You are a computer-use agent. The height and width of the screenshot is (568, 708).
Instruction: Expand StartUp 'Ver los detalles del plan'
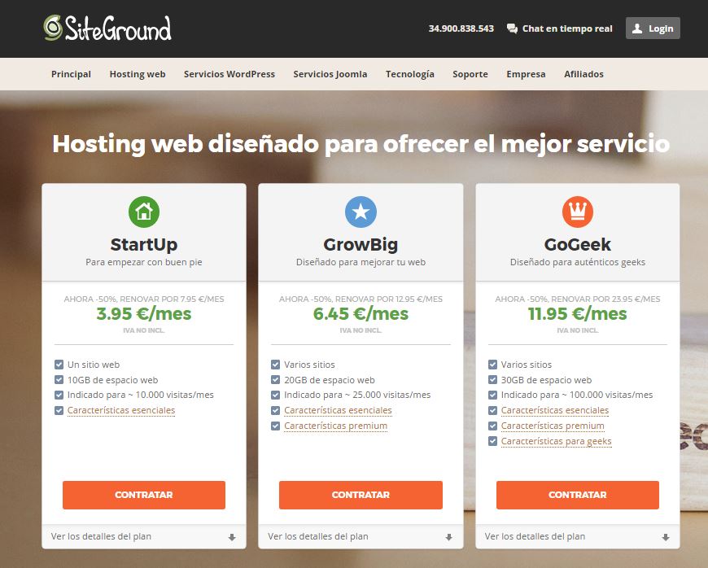143,536
